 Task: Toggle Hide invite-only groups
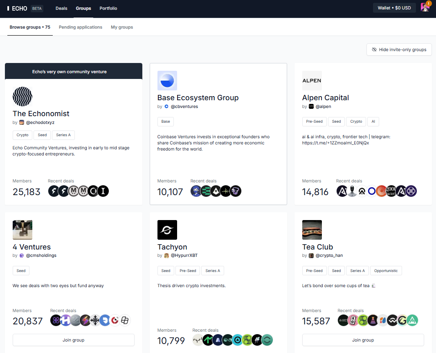(399, 49)
